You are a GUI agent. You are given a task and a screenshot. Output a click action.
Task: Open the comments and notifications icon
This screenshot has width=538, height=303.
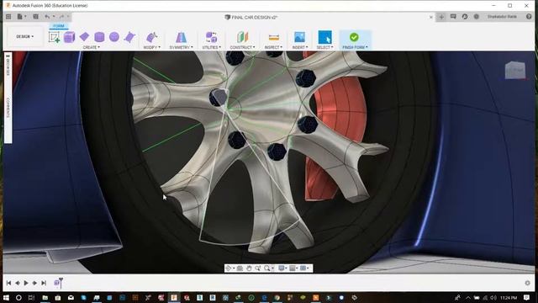coord(453,17)
